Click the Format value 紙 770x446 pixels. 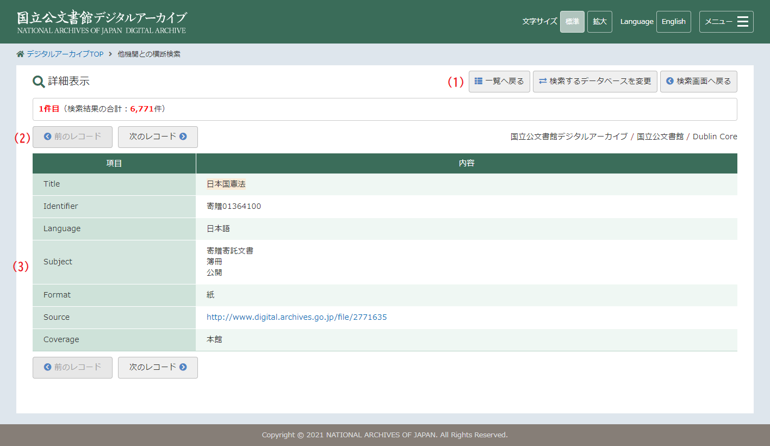click(210, 295)
